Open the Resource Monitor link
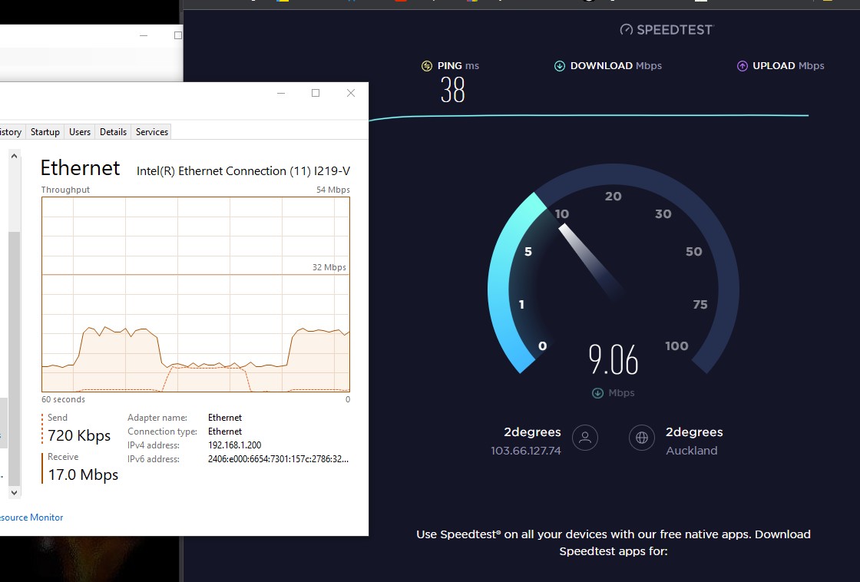 tap(31, 518)
